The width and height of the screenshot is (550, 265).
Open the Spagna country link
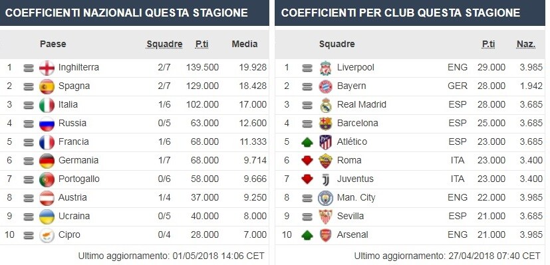click(74, 86)
